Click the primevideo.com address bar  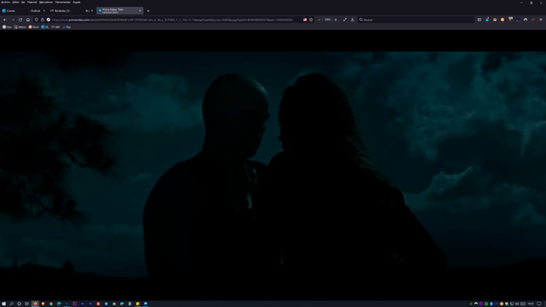tap(172, 20)
